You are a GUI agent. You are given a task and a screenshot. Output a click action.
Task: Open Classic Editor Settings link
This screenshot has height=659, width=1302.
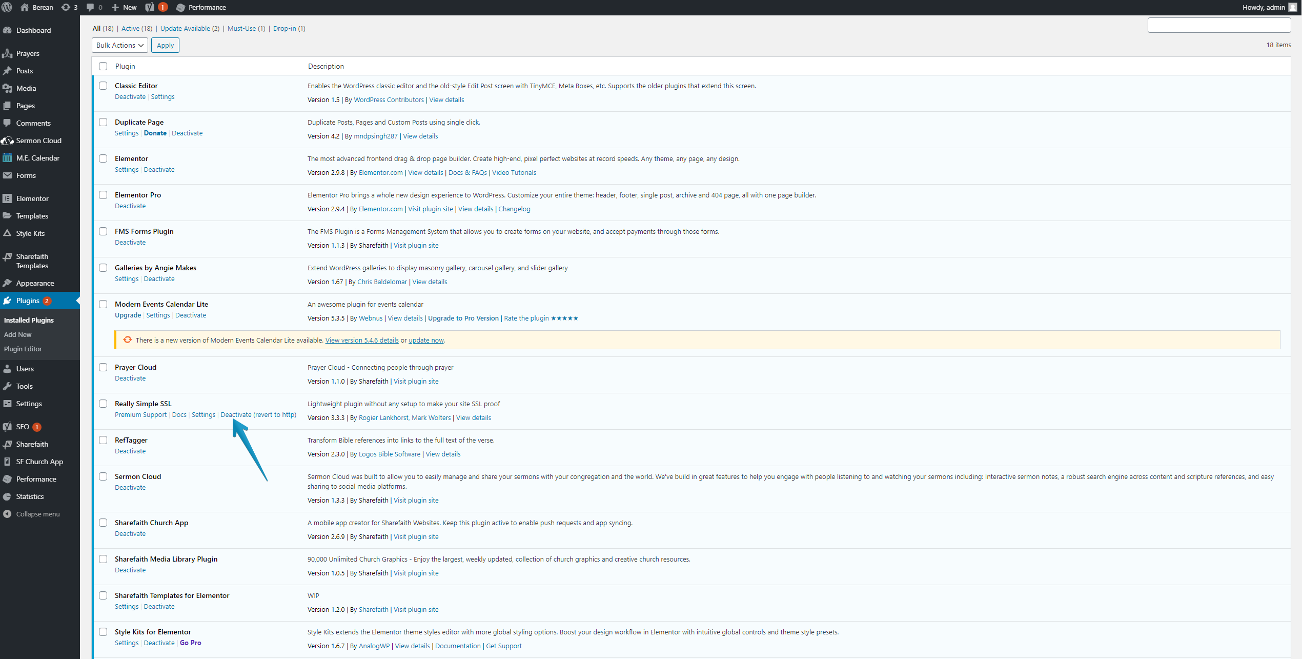(162, 97)
